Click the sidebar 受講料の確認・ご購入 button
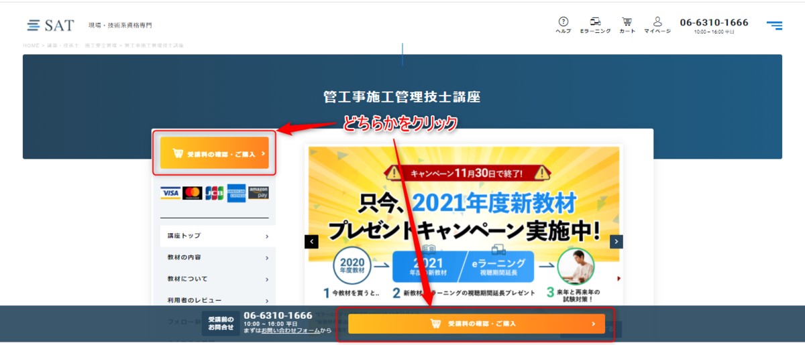 point(215,153)
